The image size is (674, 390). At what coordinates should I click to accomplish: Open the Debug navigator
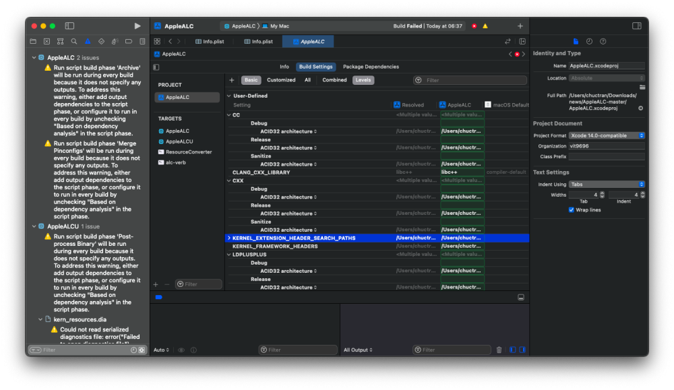pos(115,42)
